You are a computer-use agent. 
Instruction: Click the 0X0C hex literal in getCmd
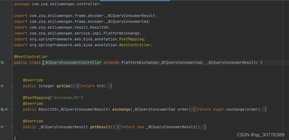[101, 86]
